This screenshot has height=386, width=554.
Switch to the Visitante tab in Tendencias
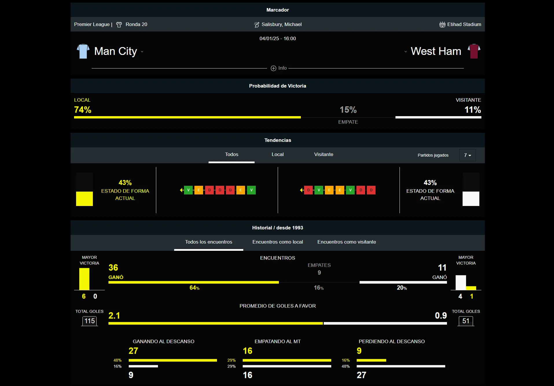tap(323, 155)
